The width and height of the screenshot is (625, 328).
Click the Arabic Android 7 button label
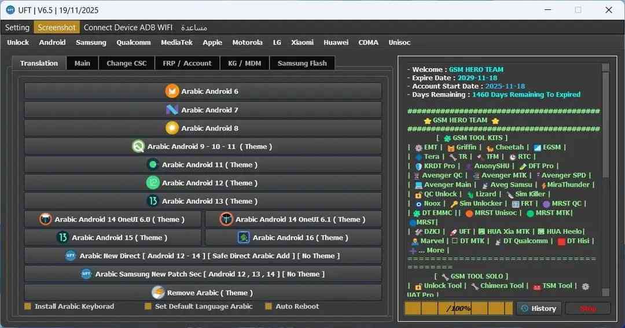pos(209,110)
